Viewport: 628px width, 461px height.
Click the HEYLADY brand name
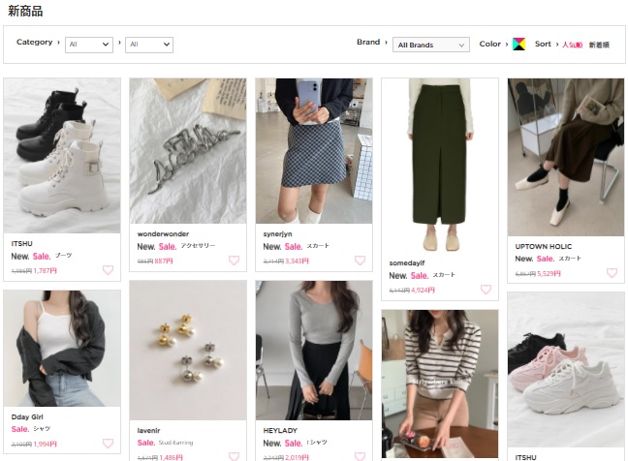[x=280, y=431]
